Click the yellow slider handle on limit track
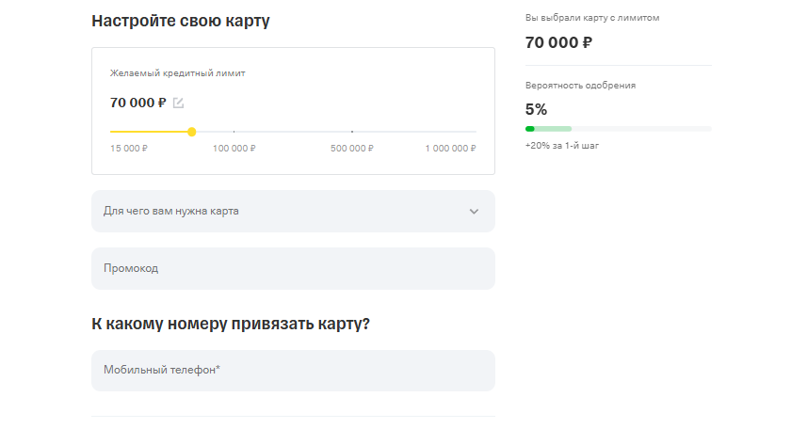The image size is (791, 429). (x=192, y=132)
